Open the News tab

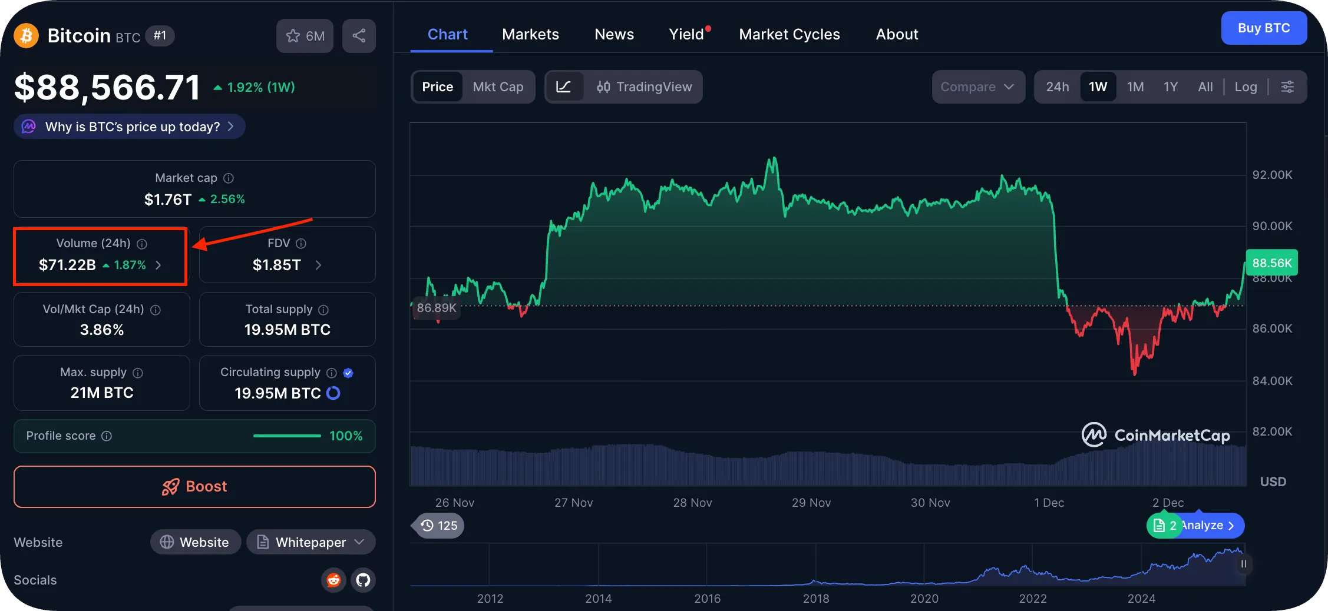point(614,34)
